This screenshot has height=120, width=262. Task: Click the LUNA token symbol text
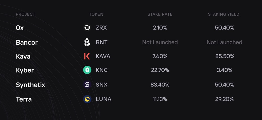point(104,99)
